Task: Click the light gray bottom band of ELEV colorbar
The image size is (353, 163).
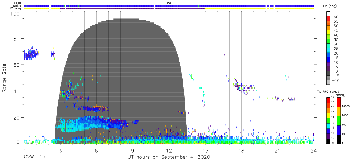Action: [x=329, y=83]
